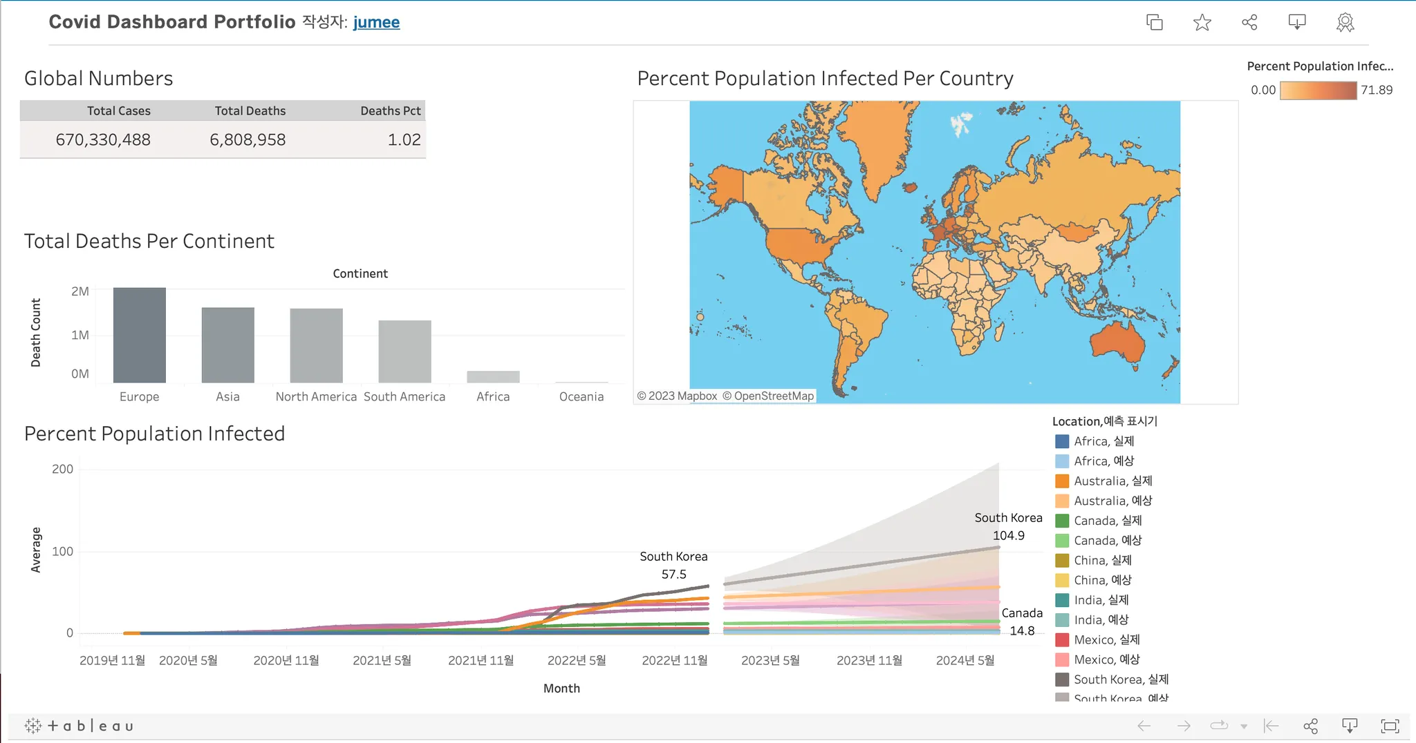The image size is (1416, 743).
Task: Click the duplicate/copy workbook icon
Action: 1154,22
